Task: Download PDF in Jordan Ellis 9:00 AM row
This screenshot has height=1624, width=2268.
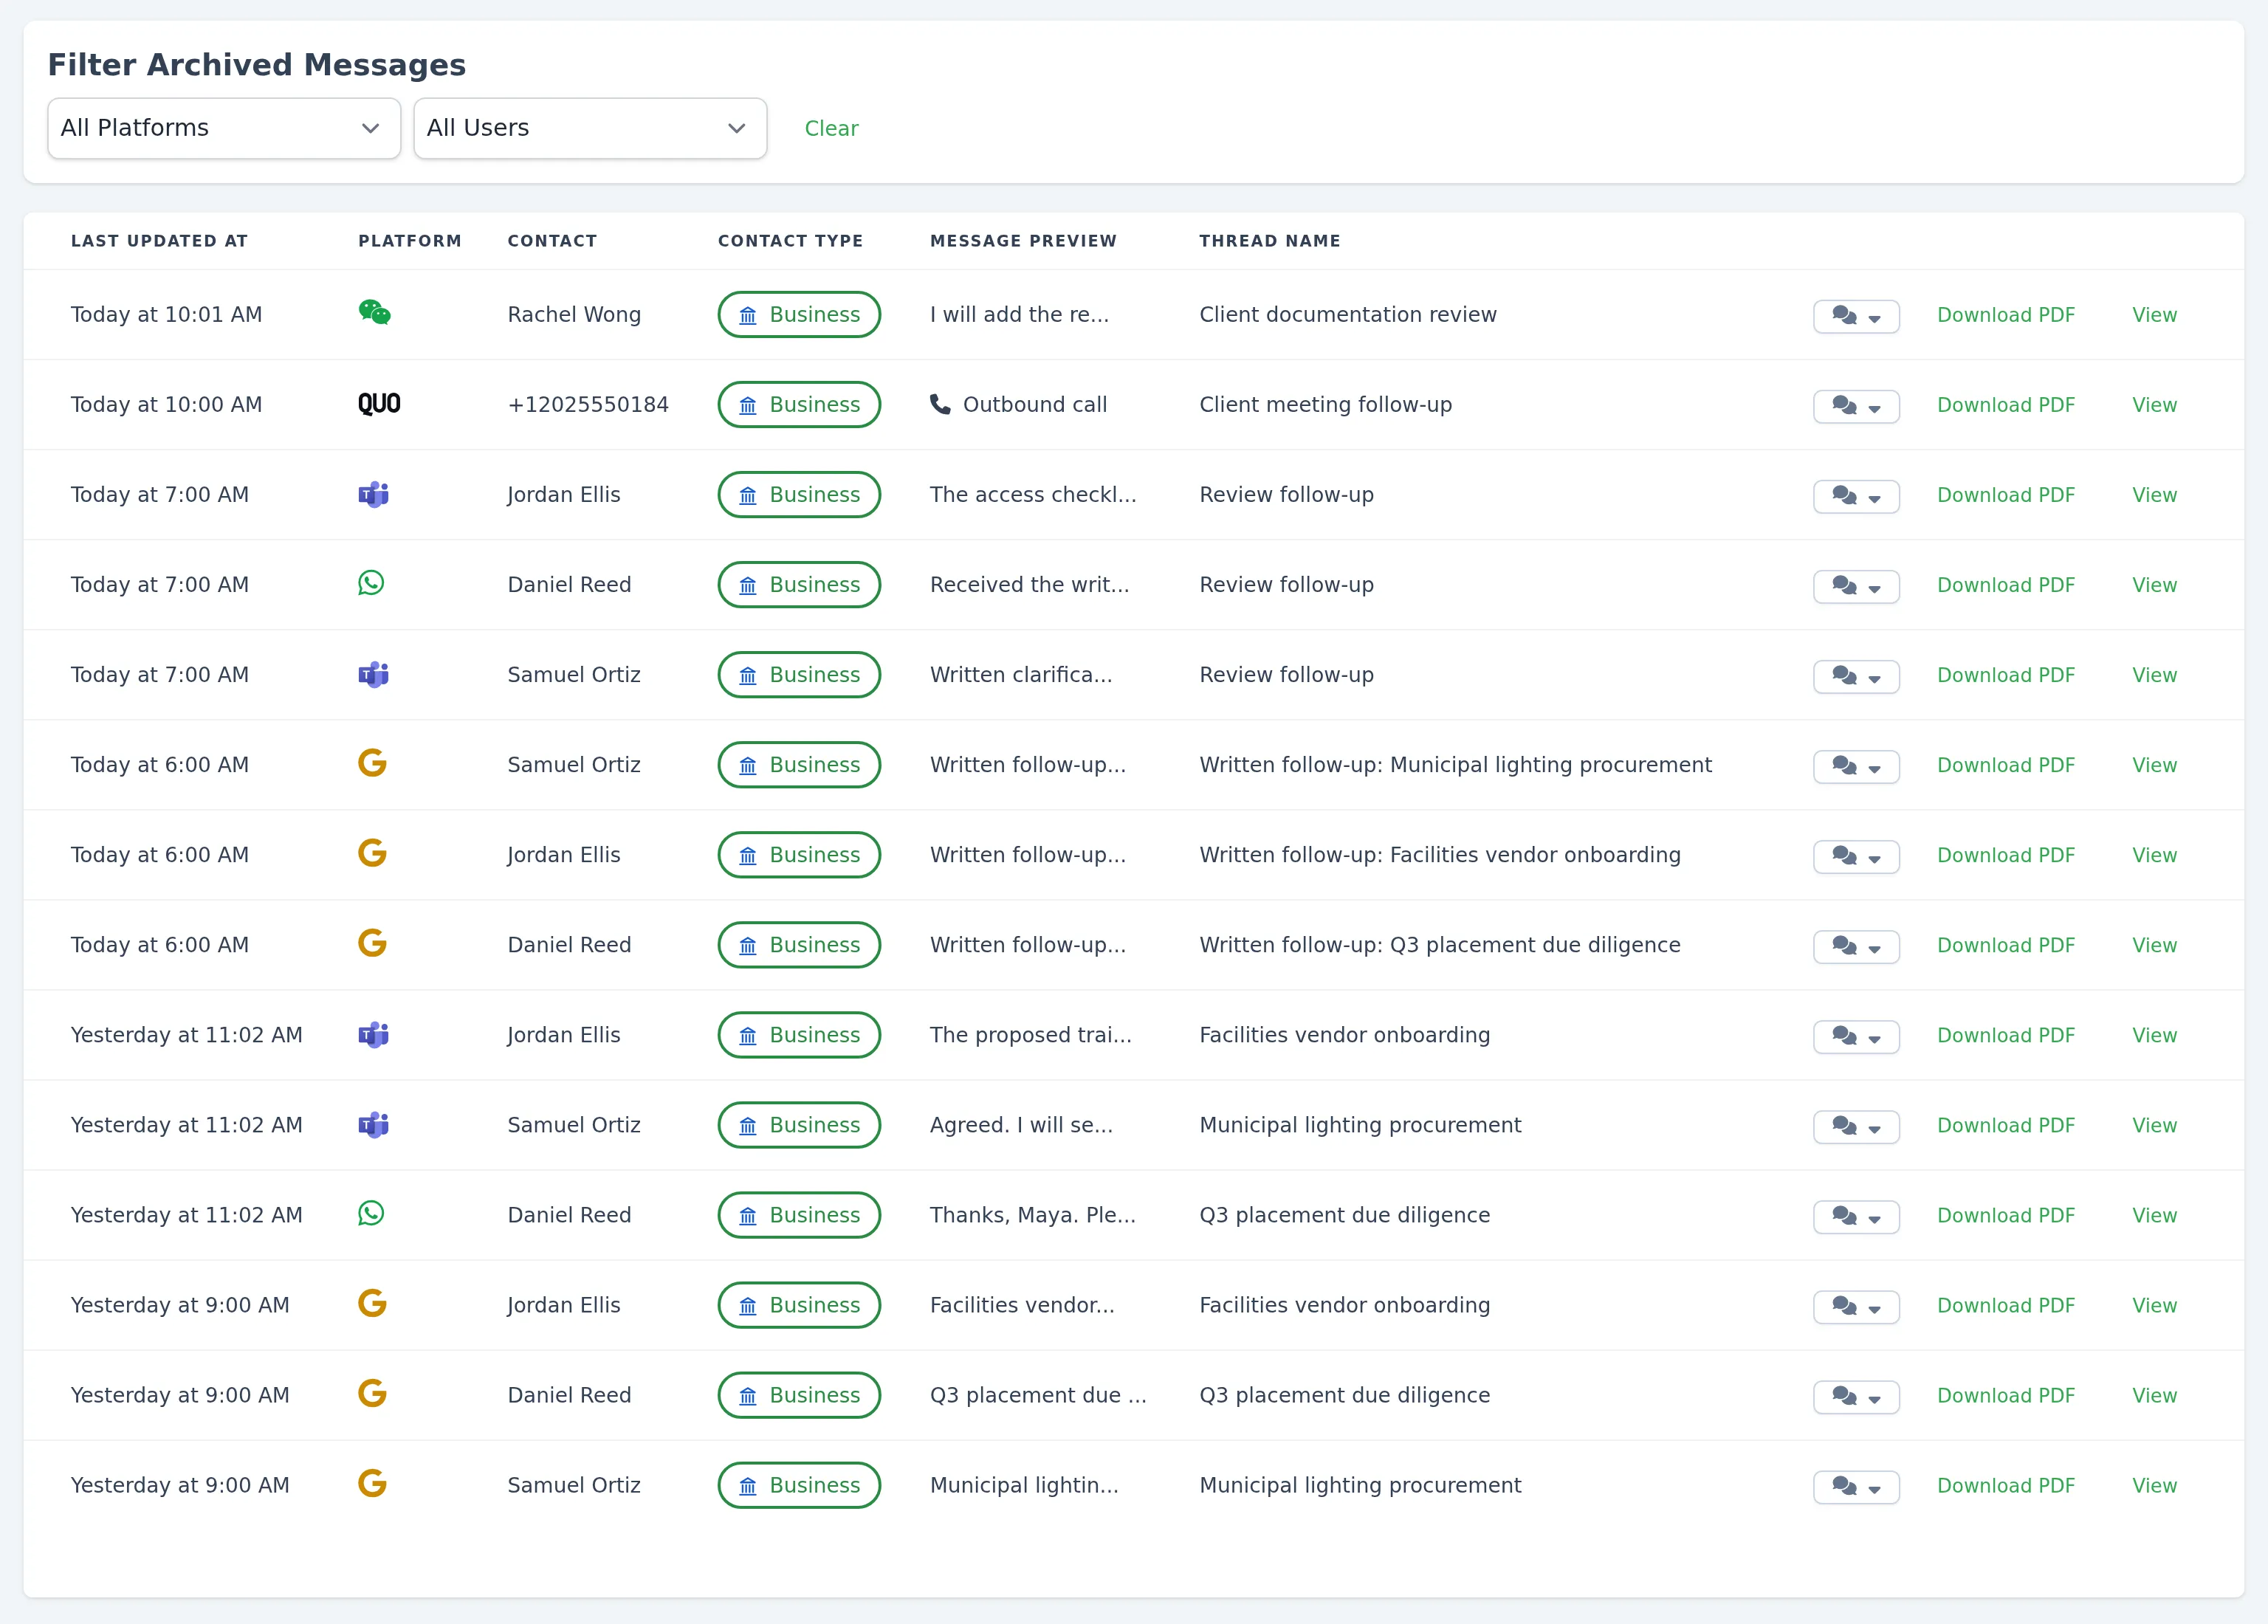Action: click(2005, 1305)
